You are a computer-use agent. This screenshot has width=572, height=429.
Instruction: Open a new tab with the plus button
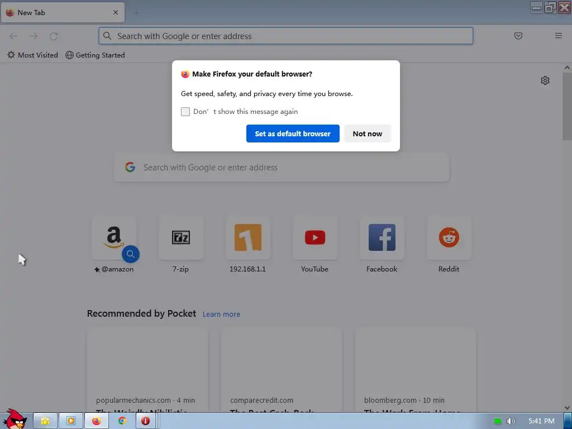[136, 13]
